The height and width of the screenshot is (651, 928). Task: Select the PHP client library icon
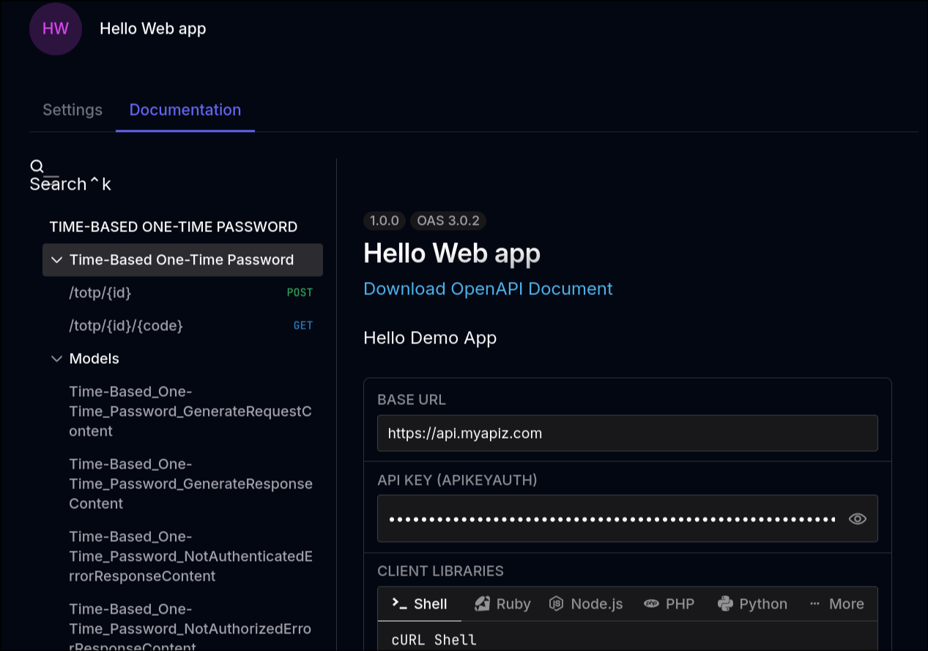pos(650,603)
